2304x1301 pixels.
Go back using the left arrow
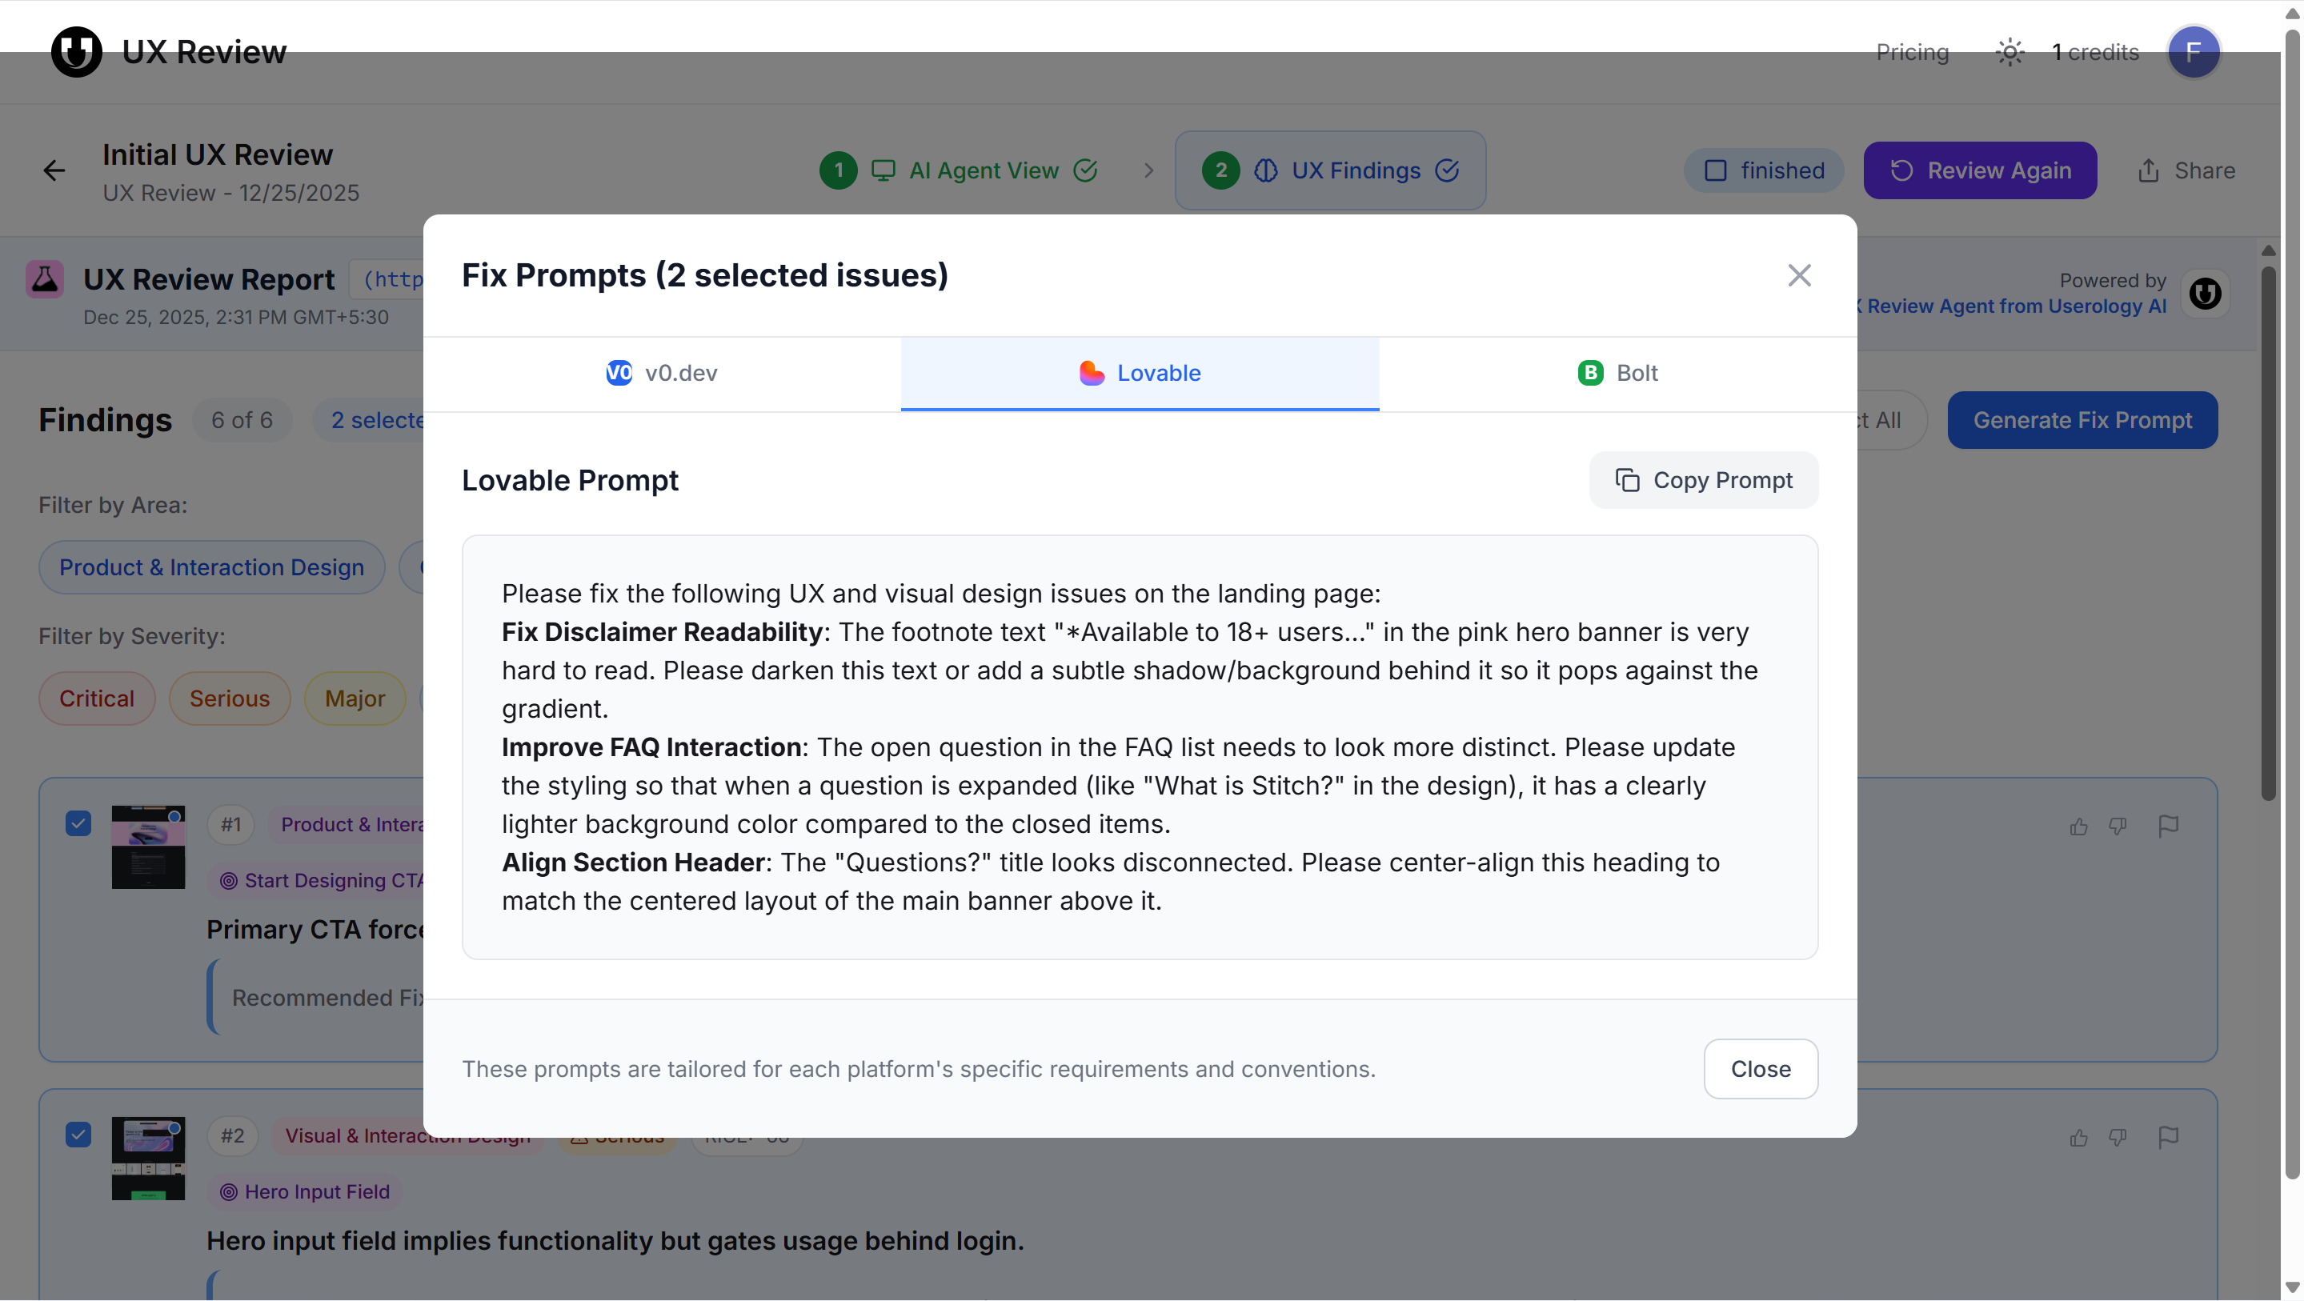tap(54, 170)
